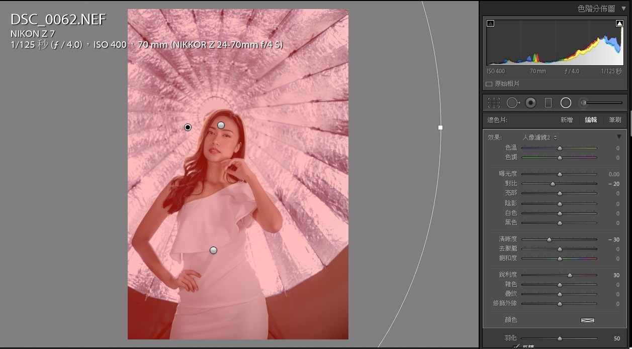Image resolution: width=632 pixels, height=349 pixels.
Task: Choose the Graduated Filter tool
Action: pos(548,103)
